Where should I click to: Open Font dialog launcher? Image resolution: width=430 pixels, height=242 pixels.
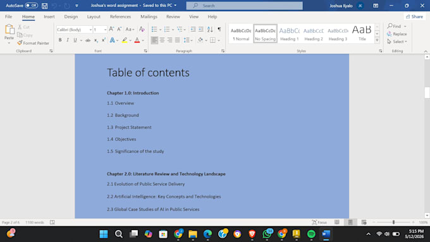(145, 51)
